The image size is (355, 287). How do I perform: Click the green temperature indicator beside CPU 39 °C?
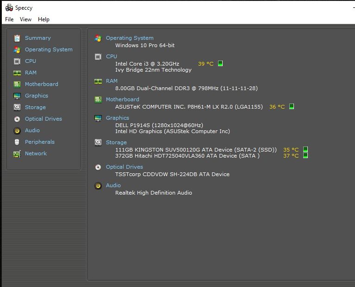(x=220, y=63)
